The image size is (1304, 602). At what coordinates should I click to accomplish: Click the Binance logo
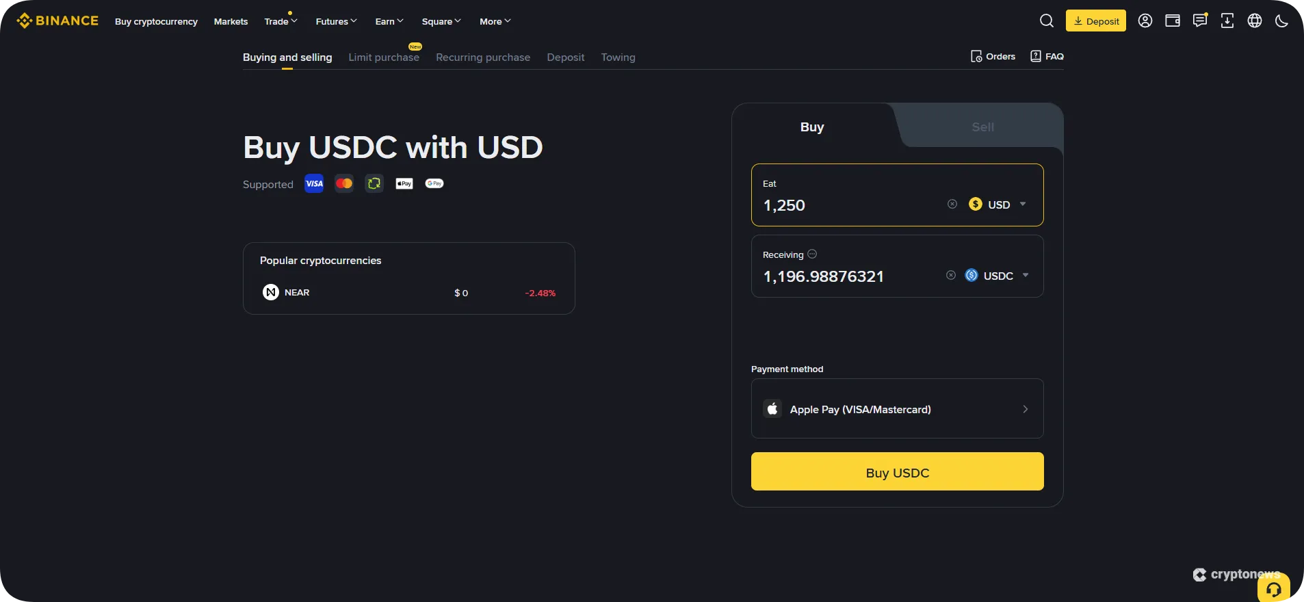tap(57, 21)
